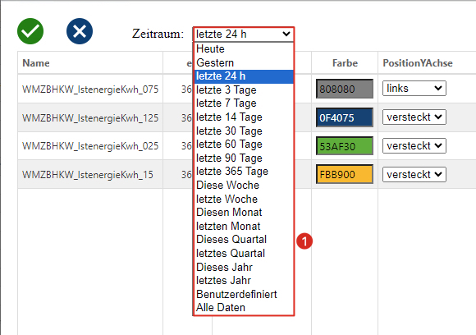The height and width of the screenshot is (335, 476).
Task: Choose Dieses Quartal option
Action: point(244,239)
